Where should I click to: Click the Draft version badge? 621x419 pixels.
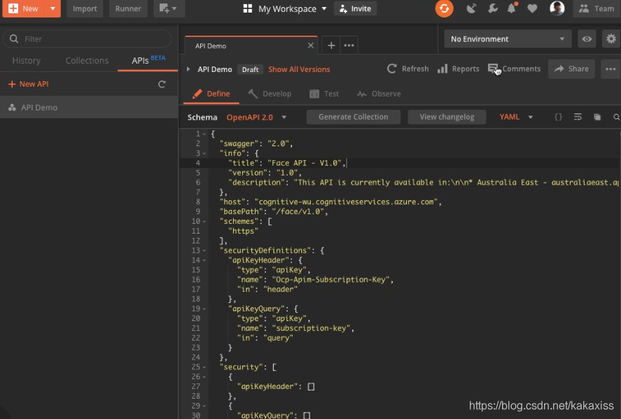click(x=251, y=69)
